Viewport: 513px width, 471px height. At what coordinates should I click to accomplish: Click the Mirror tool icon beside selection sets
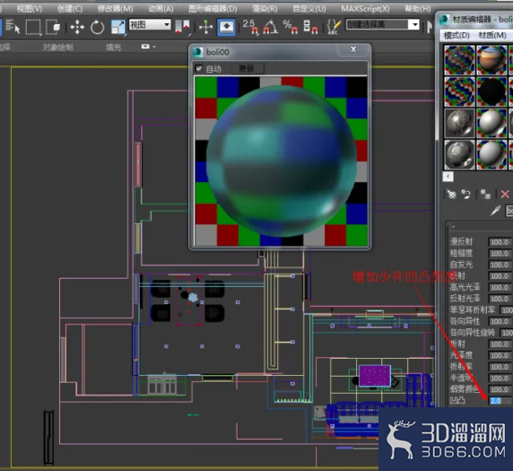[x=430, y=27]
